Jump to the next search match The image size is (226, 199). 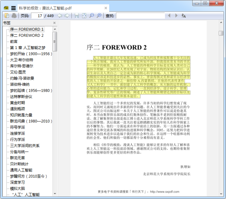click(x=176, y=15)
